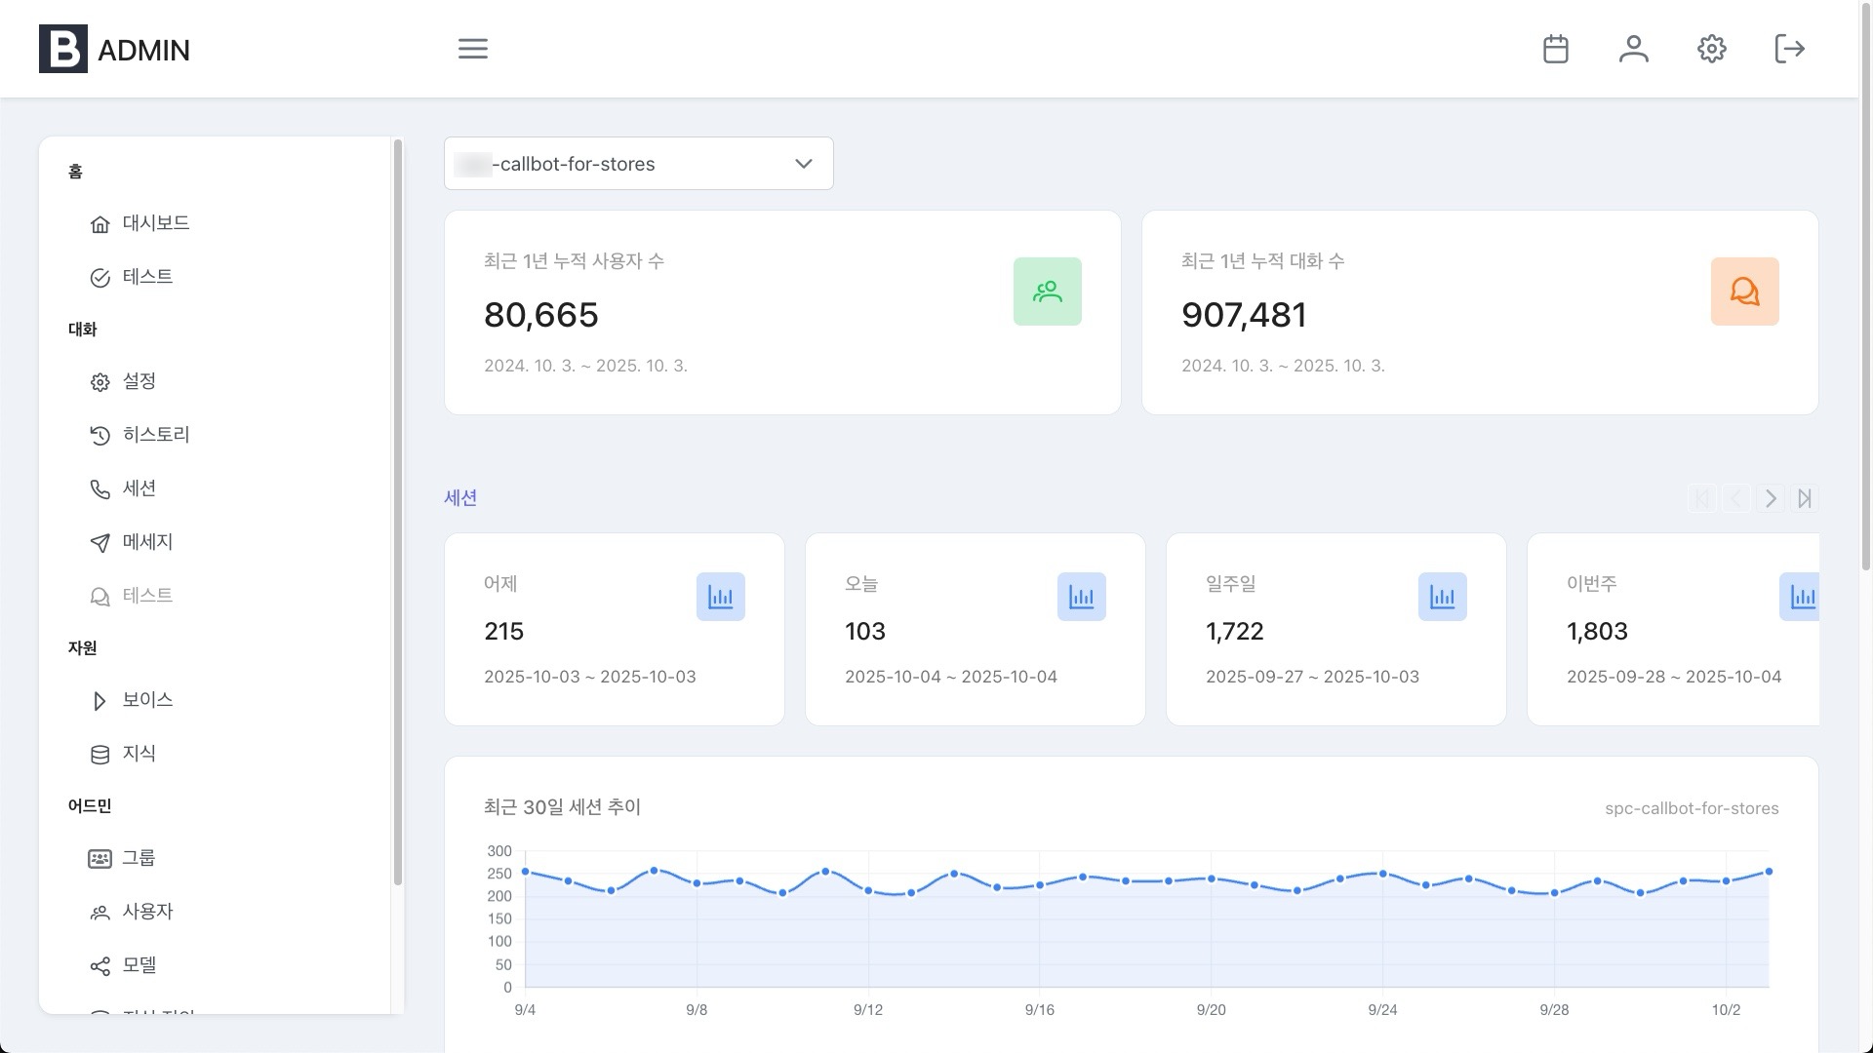The height and width of the screenshot is (1053, 1873).
Task: Select 테스트 under the 홈 section
Action: click(x=147, y=277)
